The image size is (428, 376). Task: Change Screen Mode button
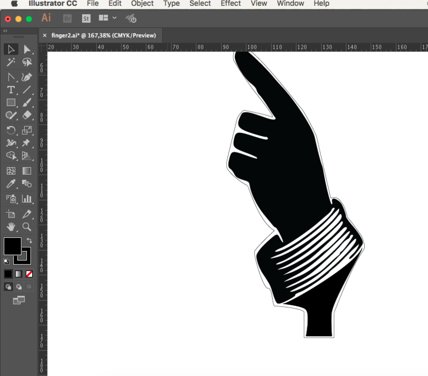[x=19, y=300]
